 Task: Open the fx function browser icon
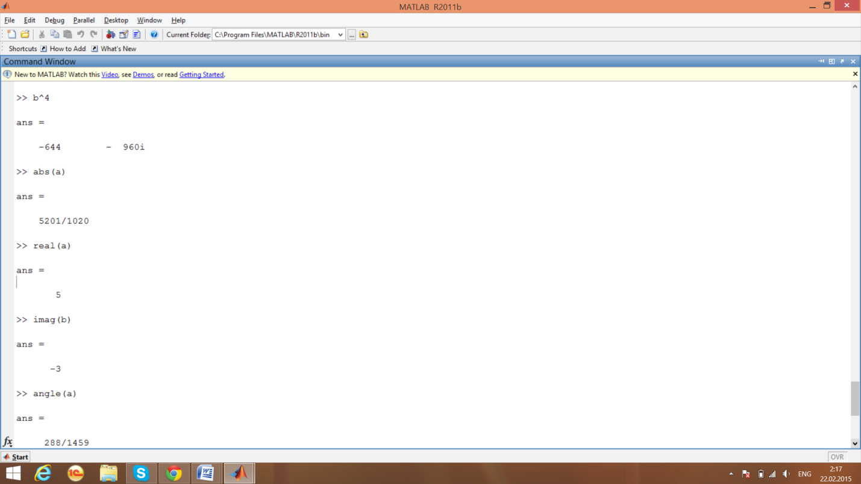[7, 442]
